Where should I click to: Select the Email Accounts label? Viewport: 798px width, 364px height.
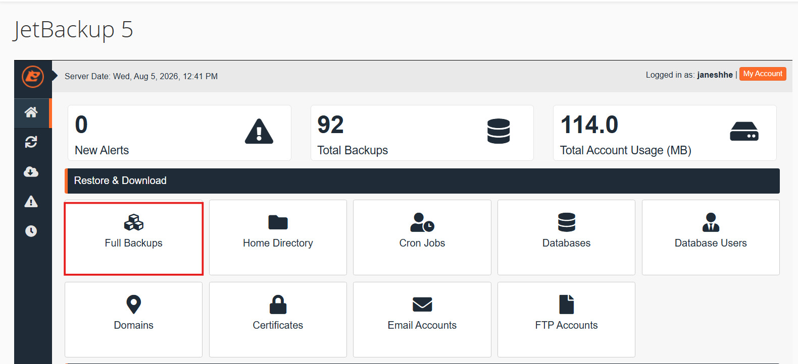pyautogui.click(x=422, y=325)
